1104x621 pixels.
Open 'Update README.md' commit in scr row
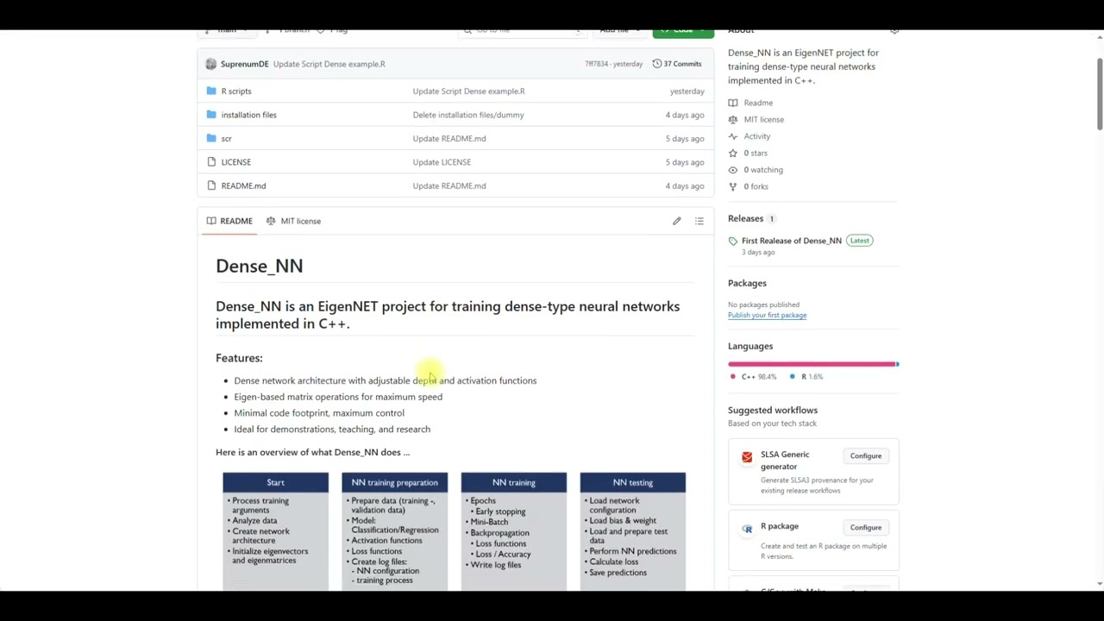pyautogui.click(x=449, y=138)
